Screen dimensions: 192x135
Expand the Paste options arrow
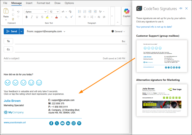click(6, 20)
